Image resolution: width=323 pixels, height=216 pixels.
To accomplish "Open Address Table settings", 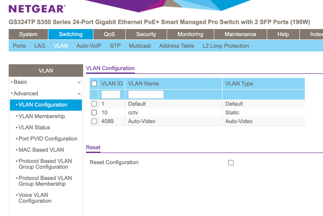I will click(x=176, y=46).
